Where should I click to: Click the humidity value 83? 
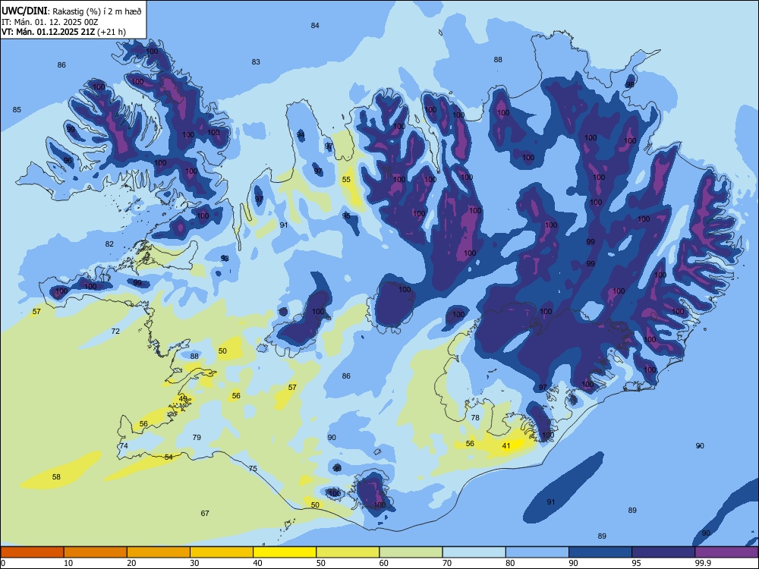coord(256,61)
